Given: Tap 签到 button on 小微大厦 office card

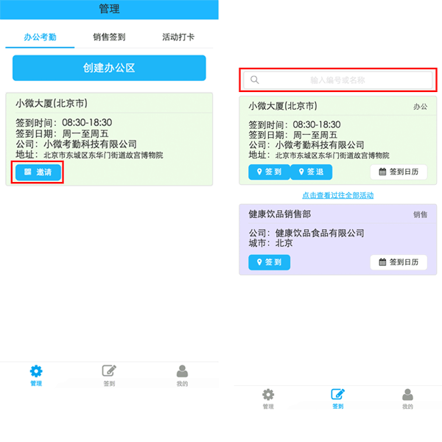Looking at the screenshot, I should [269, 172].
